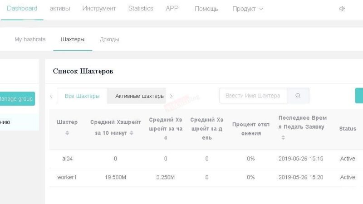Click the teal button at right edge
The height and width of the screenshot is (204, 363).
click(359, 96)
